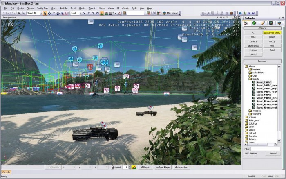The image size is (286, 179).
Task: Click the AI object type button
Action: click(x=253, y=32)
